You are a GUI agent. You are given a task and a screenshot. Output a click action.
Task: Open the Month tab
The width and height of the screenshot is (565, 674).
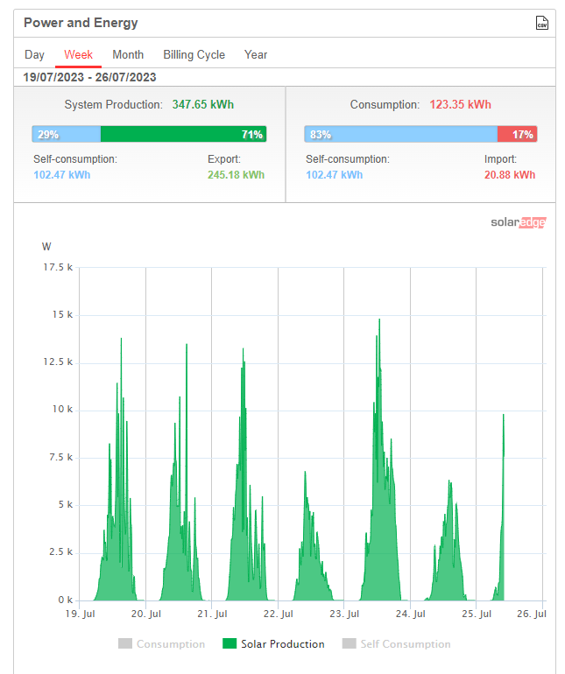pos(128,55)
